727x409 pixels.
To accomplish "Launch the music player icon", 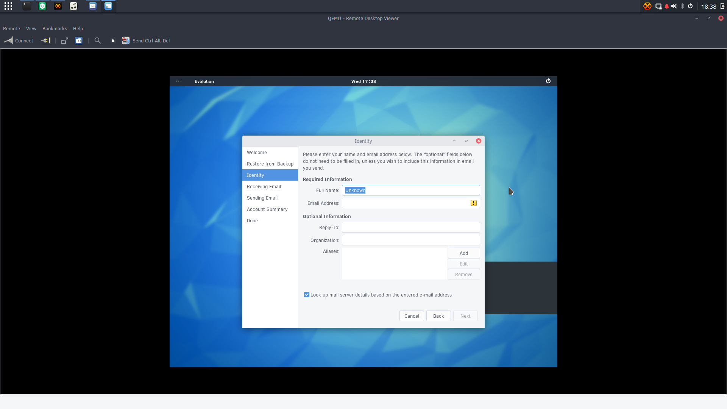I will click(73, 6).
